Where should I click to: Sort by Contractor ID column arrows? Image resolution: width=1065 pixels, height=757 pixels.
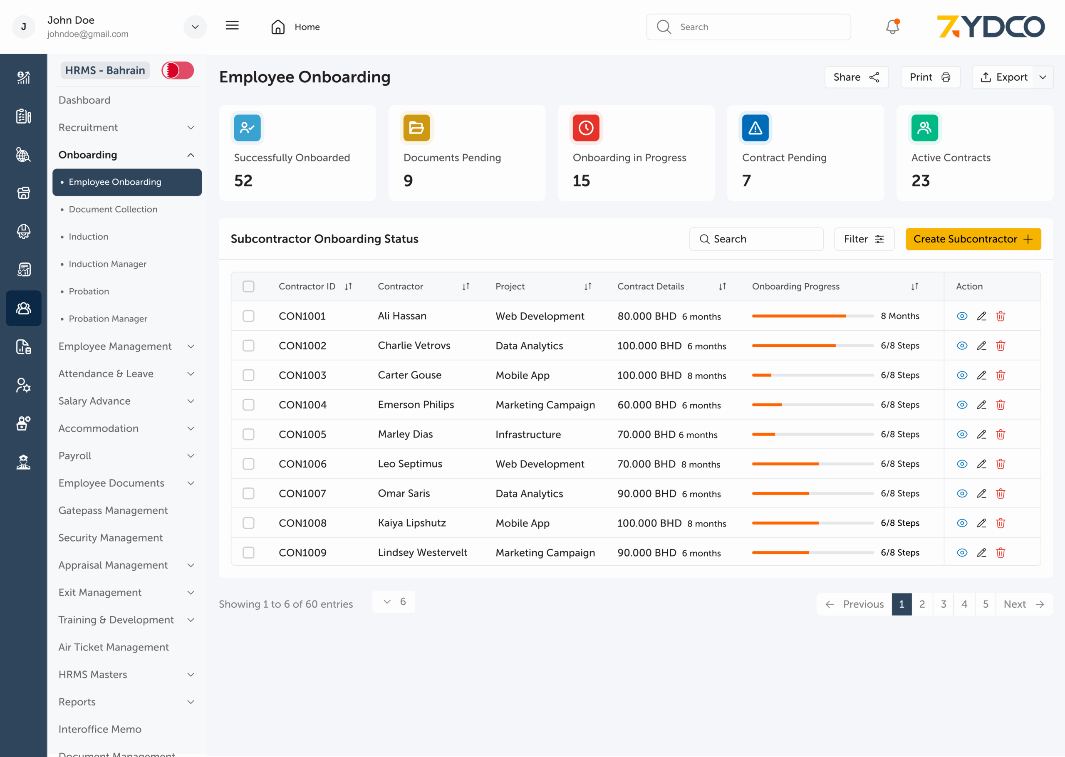[x=348, y=286]
